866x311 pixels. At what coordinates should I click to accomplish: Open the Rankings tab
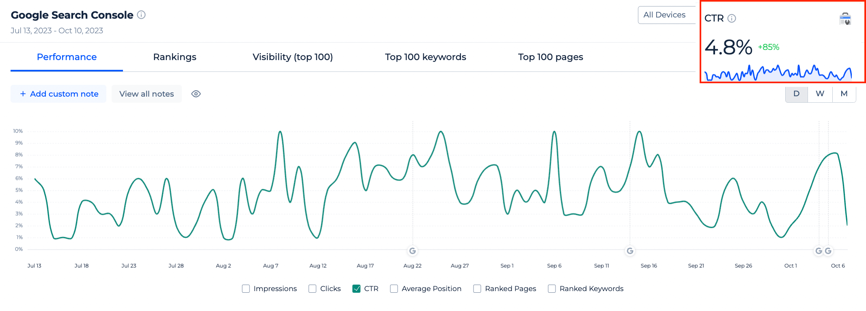[174, 57]
